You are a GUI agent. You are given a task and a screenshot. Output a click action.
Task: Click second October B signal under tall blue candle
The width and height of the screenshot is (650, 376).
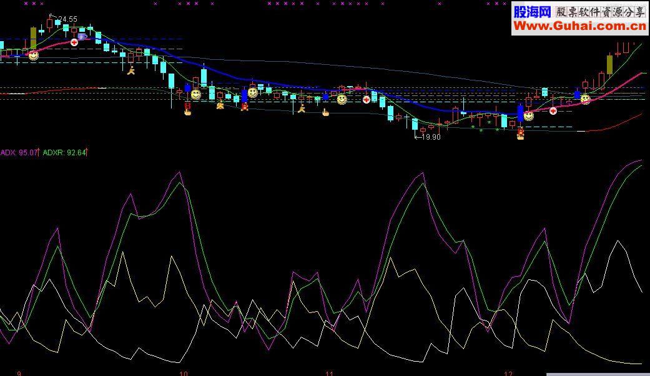(x=245, y=107)
